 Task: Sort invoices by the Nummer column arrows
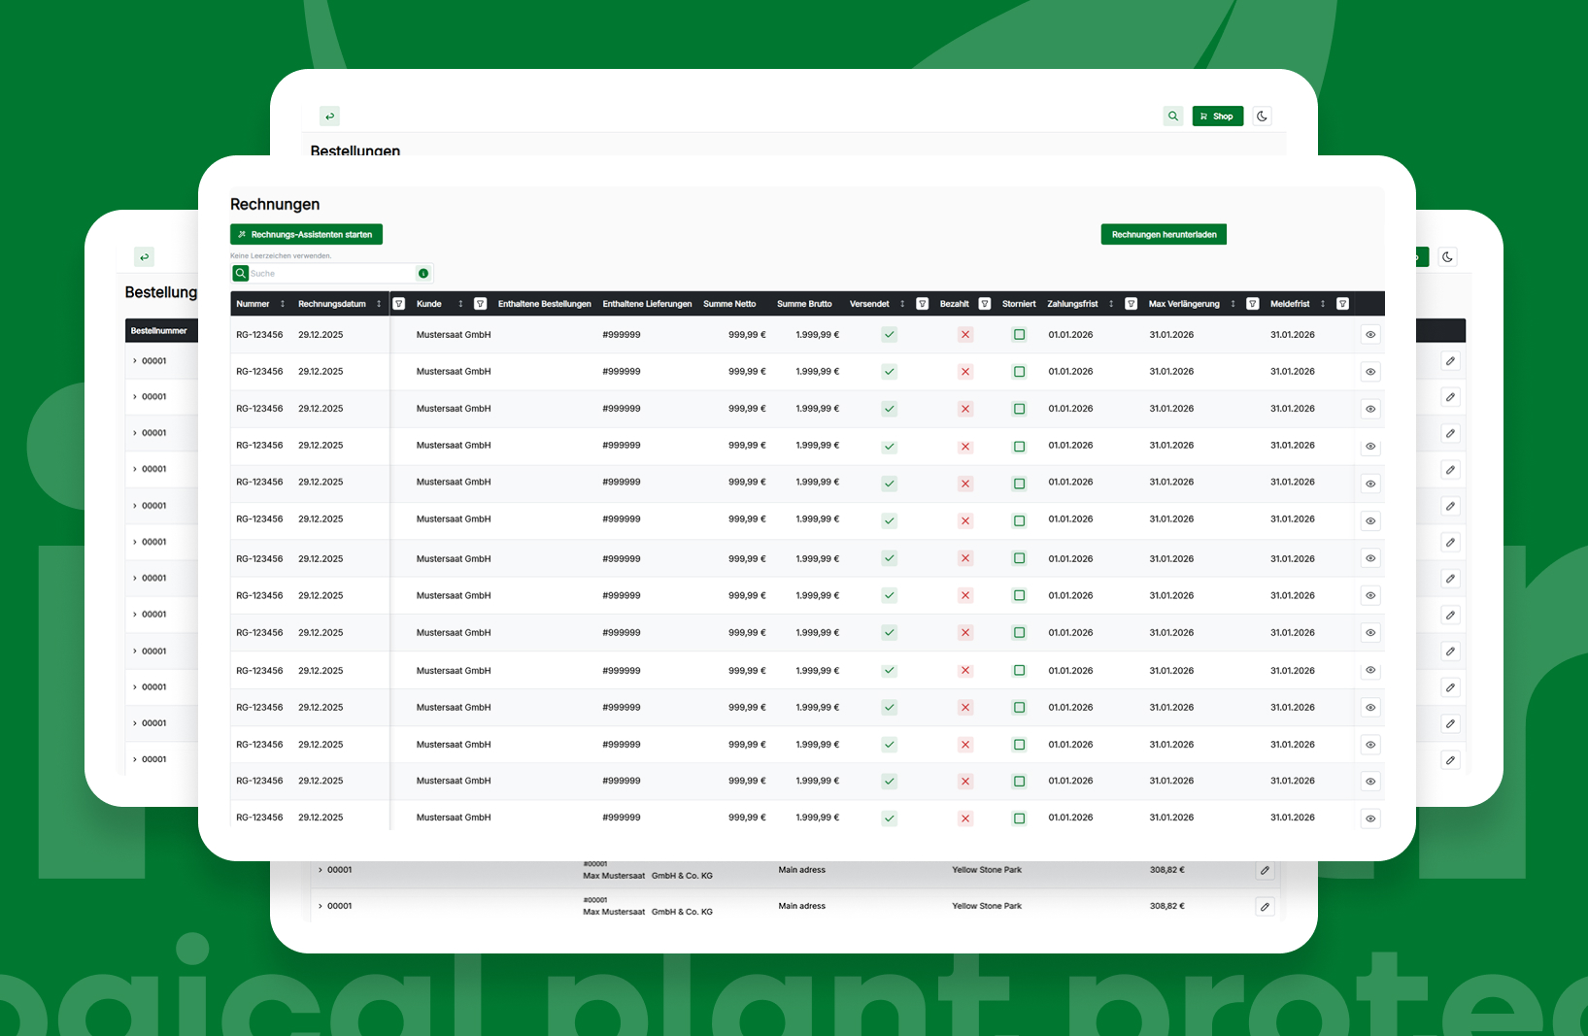(x=283, y=304)
